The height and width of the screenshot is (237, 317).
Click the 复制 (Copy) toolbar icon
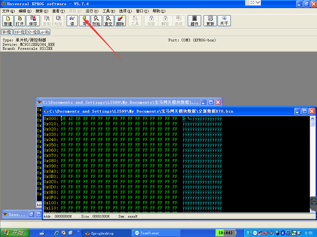pos(47,21)
